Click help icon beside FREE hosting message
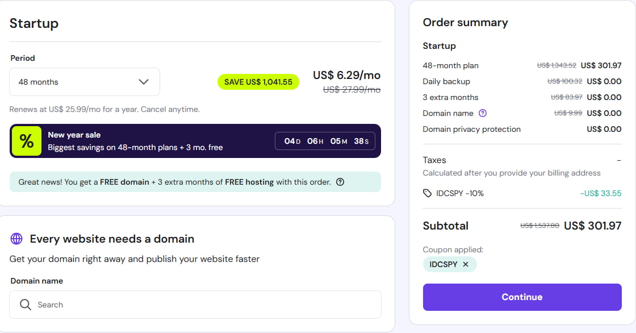 click(x=340, y=182)
